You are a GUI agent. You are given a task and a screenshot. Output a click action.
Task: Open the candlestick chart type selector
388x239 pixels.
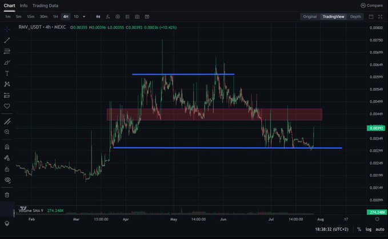(x=98, y=17)
